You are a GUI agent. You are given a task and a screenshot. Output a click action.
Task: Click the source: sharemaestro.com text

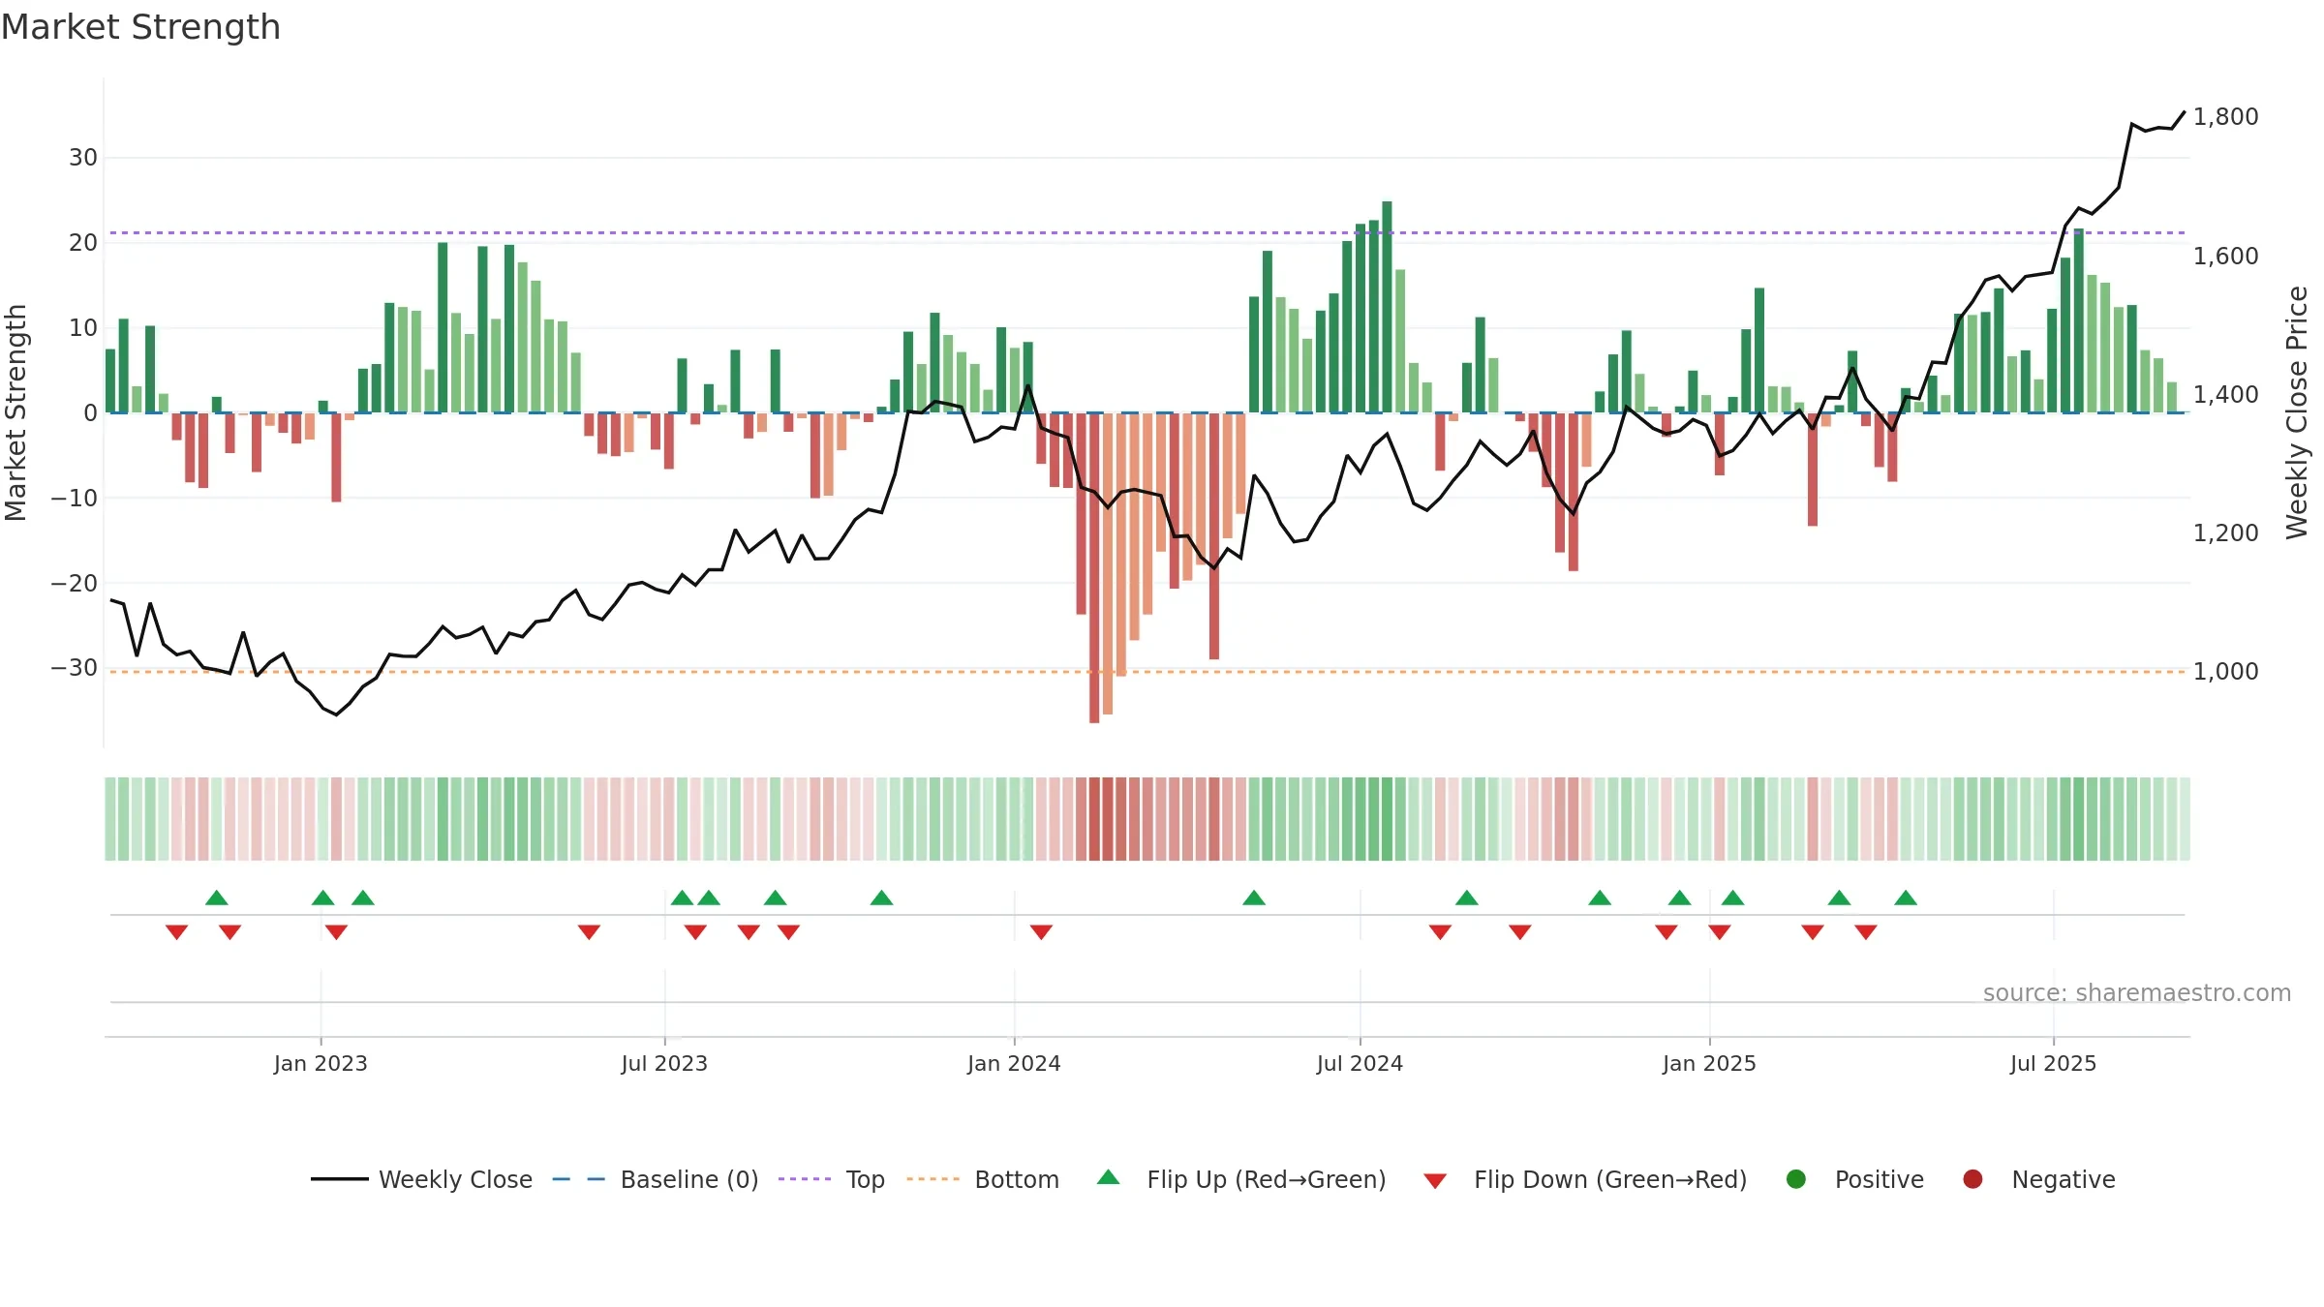[2137, 993]
